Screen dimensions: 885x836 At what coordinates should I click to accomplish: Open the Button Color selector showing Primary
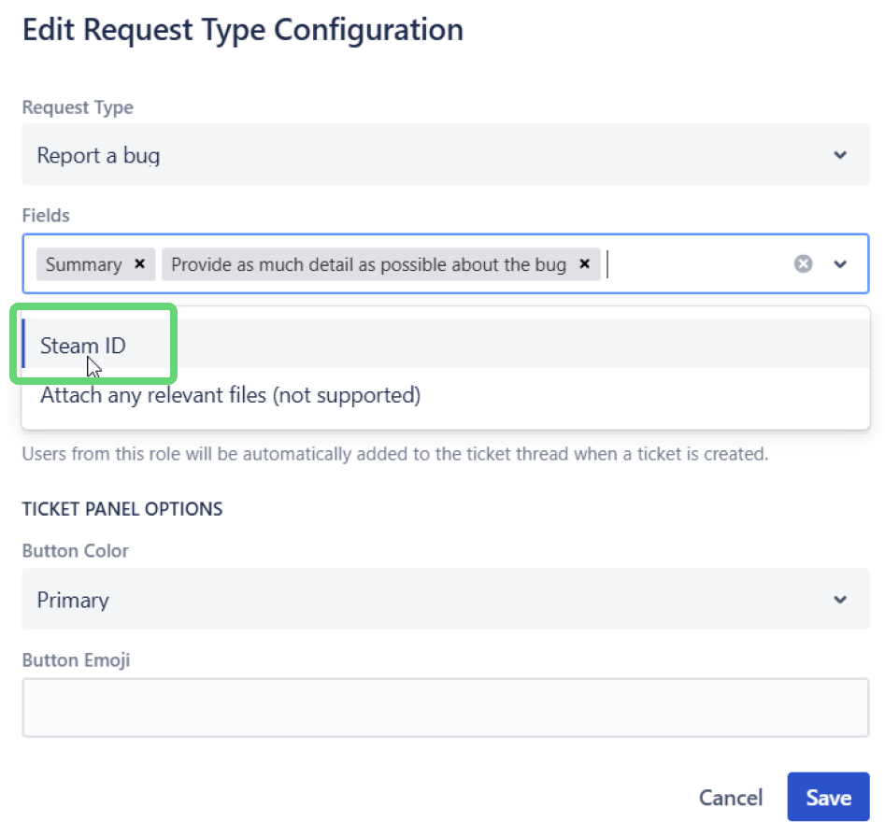(x=374, y=600)
